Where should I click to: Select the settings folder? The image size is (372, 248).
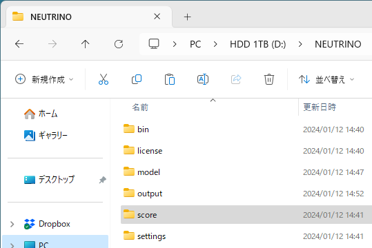pyautogui.click(x=246, y=236)
